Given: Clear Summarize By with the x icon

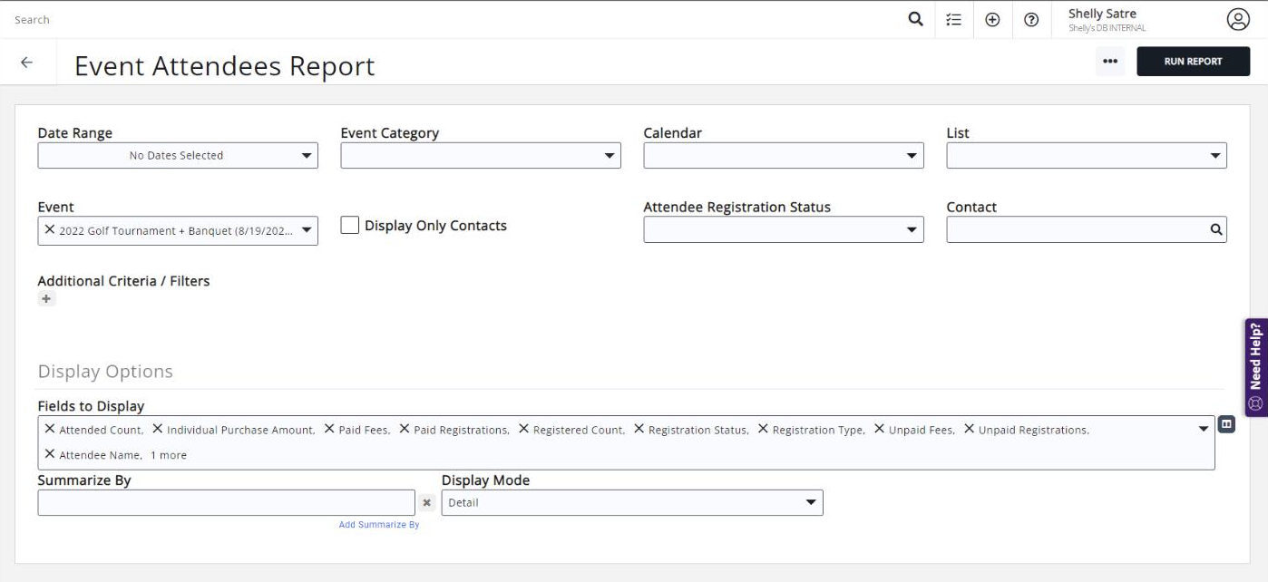Looking at the screenshot, I should (427, 502).
